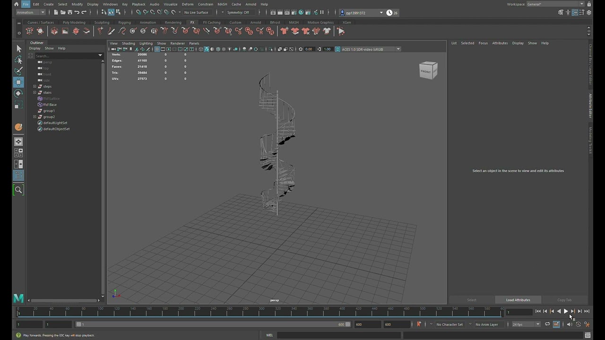Expand the group2 node in Outliner
The height and width of the screenshot is (340, 605).
pos(35,117)
